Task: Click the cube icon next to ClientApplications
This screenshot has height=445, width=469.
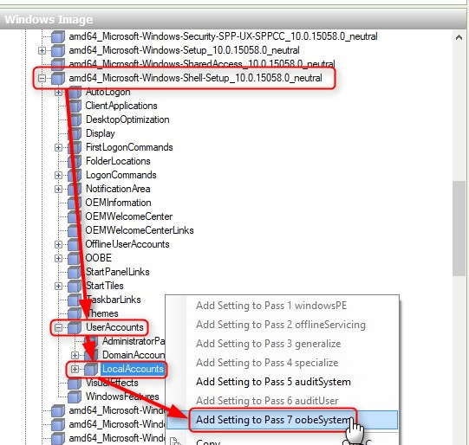Action: [75, 106]
